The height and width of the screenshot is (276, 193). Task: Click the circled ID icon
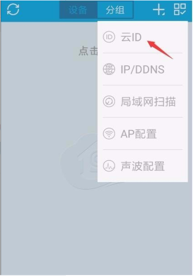tap(109, 37)
